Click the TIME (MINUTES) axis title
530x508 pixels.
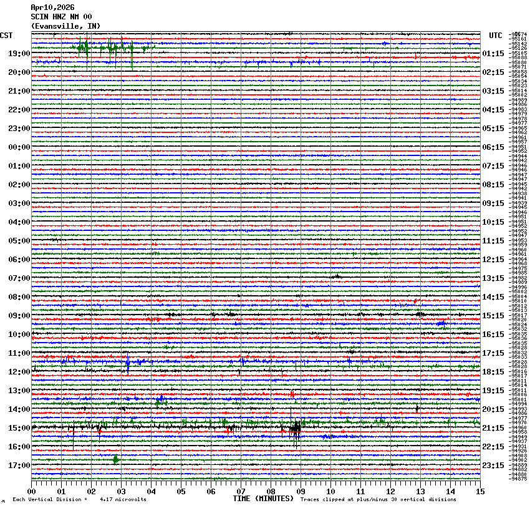tap(263, 499)
